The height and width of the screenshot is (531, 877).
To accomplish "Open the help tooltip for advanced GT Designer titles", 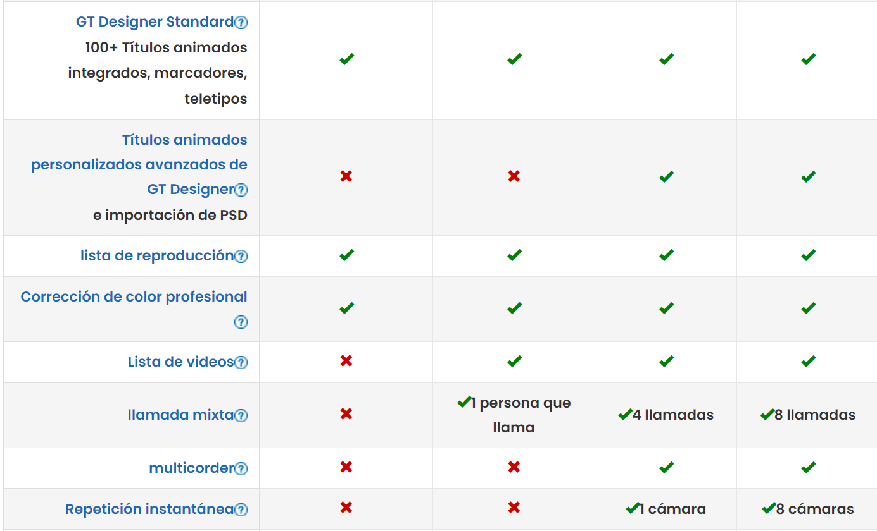I will pos(241,190).
